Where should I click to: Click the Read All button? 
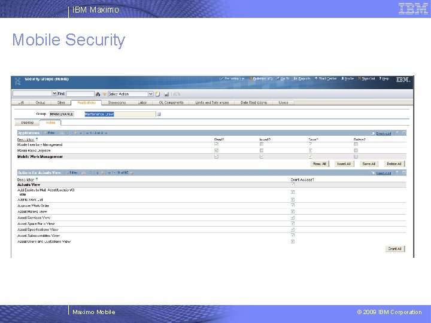pos(320,164)
